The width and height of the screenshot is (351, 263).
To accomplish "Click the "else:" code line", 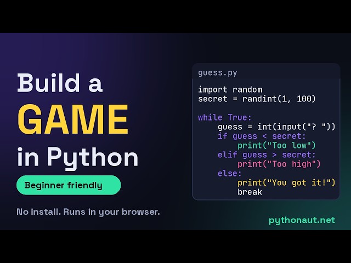I will (x=230, y=173).
